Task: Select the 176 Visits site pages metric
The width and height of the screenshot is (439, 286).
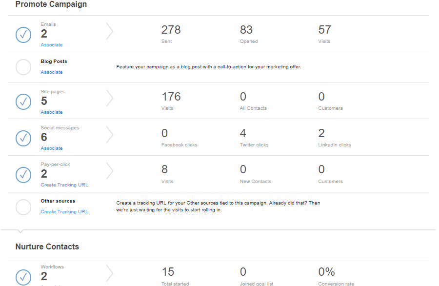Action: [x=171, y=101]
